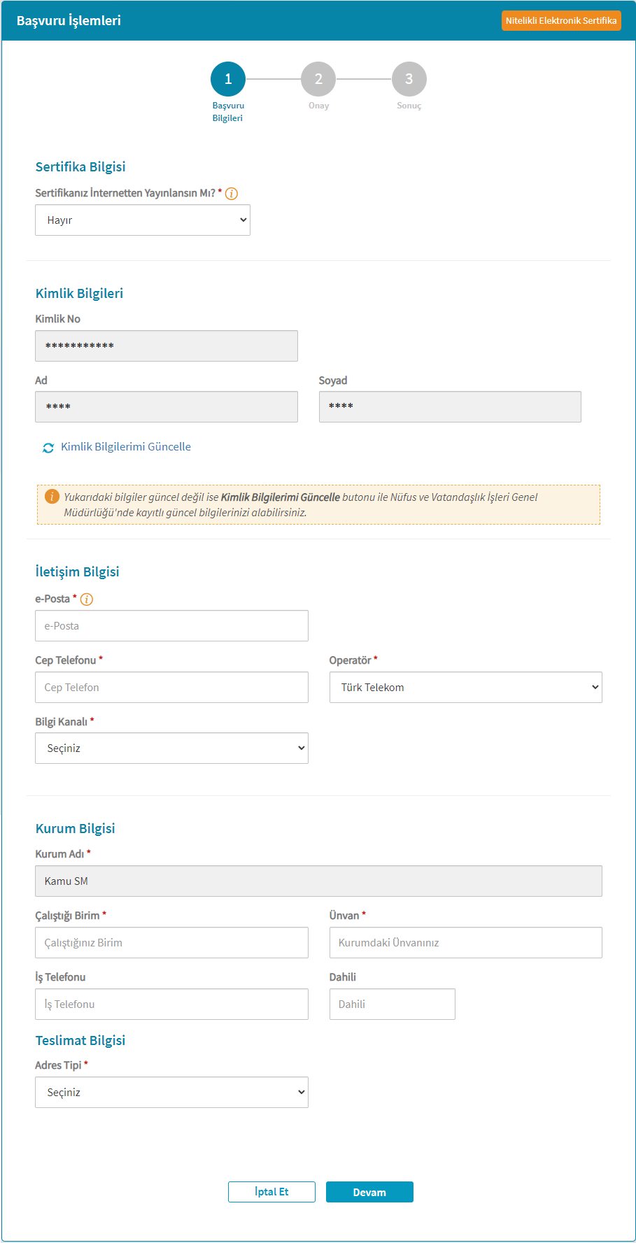Click the İptal Et button
The width and height of the screenshot is (636, 1243).
point(271,1192)
